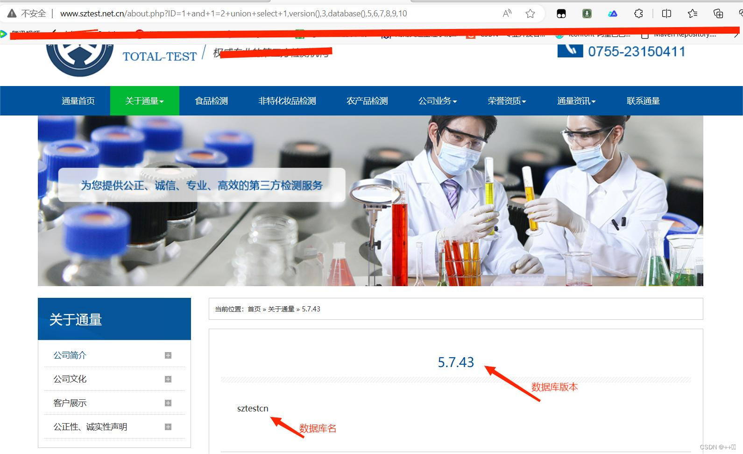The height and width of the screenshot is (454, 743).
Task: Click the 关于通量 sidebar heading
Action: (x=76, y=320)
